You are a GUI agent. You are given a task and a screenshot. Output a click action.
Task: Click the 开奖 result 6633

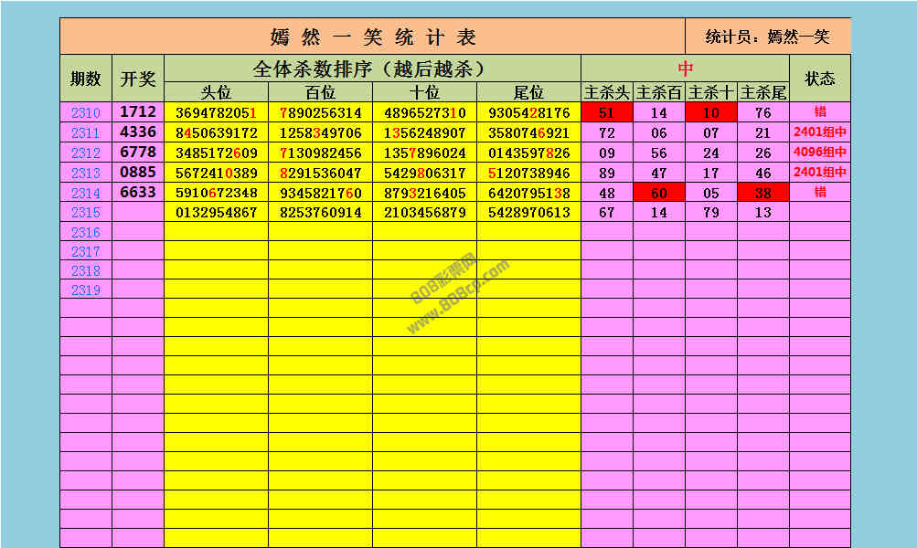pyautogui.click(x=138, y=192)
